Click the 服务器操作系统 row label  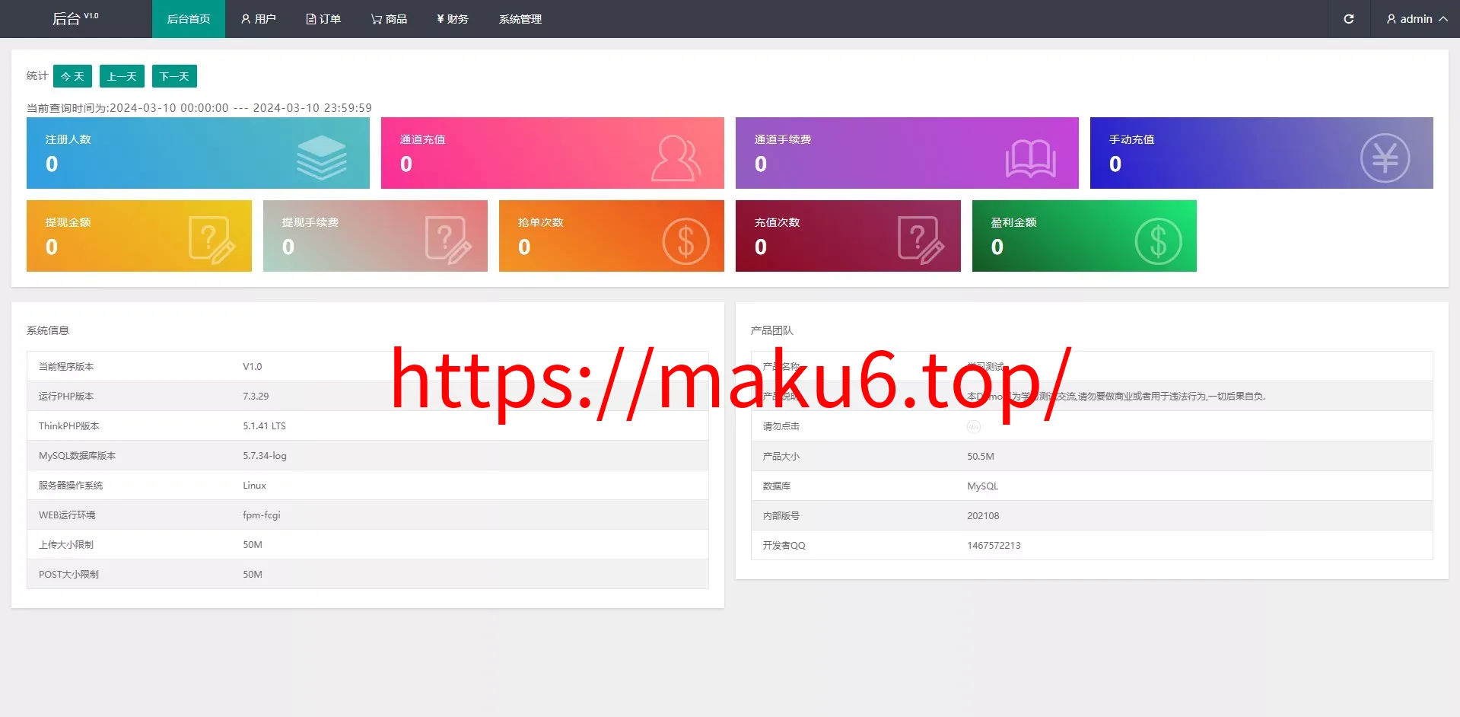click(x=71, y=486)
